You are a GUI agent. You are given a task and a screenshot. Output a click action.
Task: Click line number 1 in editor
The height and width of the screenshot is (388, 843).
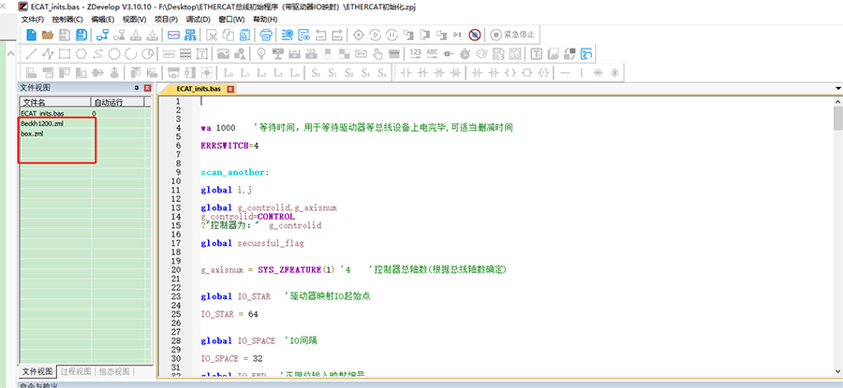(178, 101)
